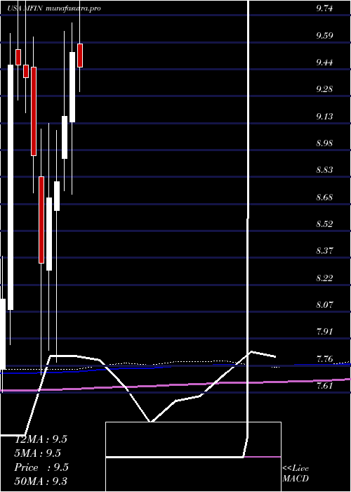Click the 8.07 price axis label
Image resolution: width=351 pixels, height=492 pixels.
point(324,304)
